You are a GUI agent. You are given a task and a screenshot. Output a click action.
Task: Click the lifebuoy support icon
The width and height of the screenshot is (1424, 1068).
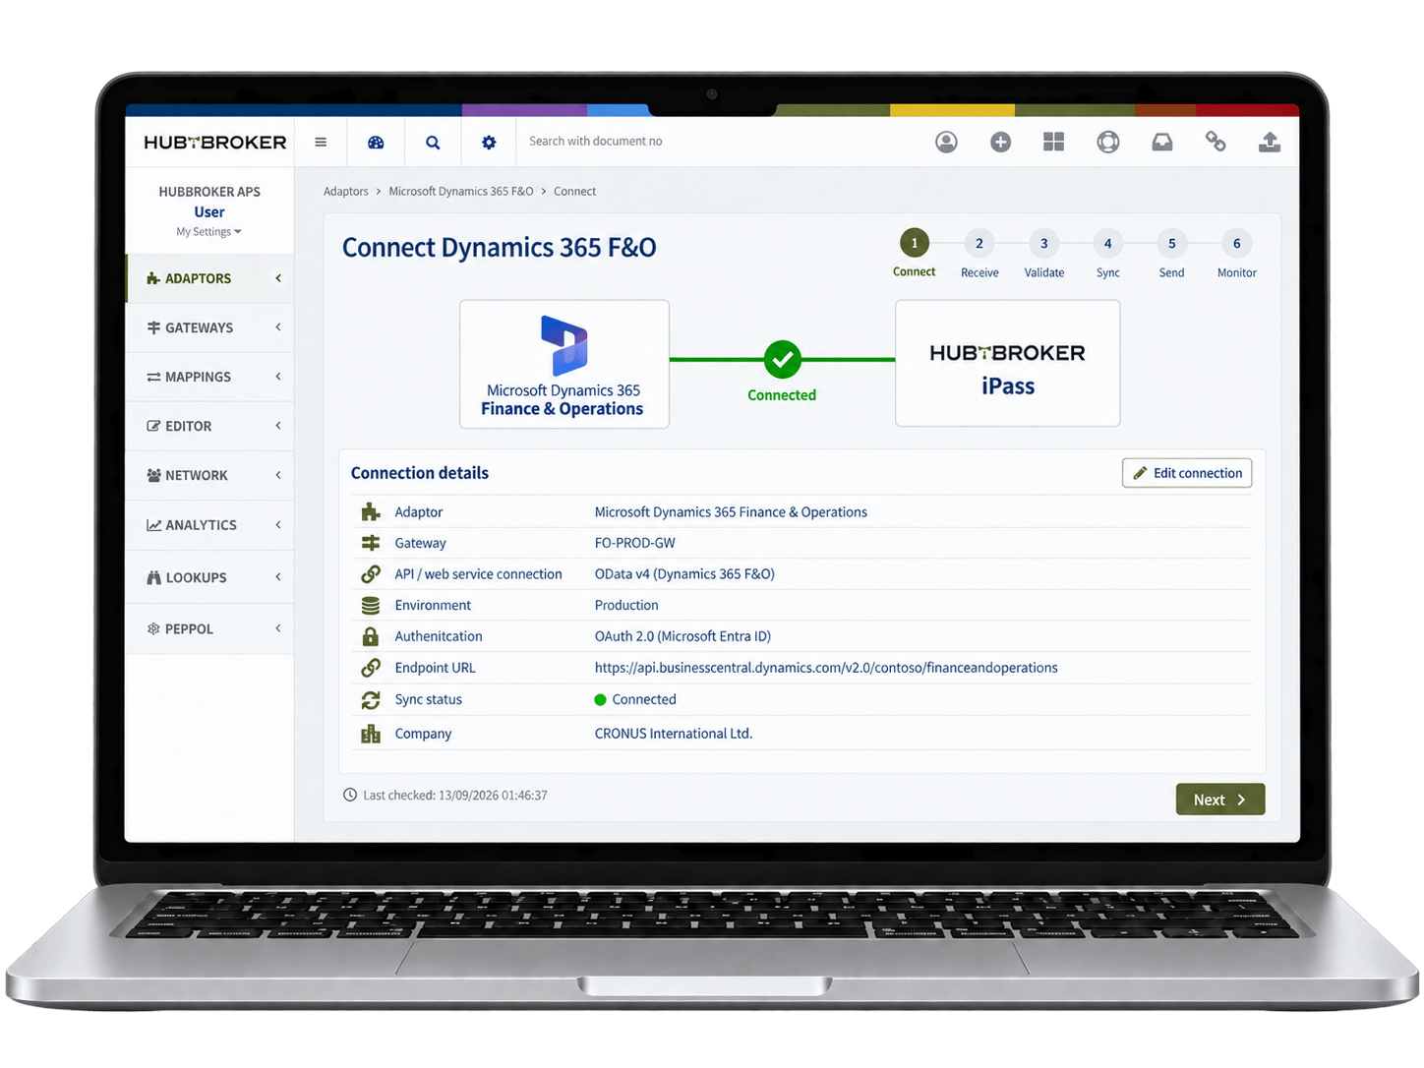1108,142
